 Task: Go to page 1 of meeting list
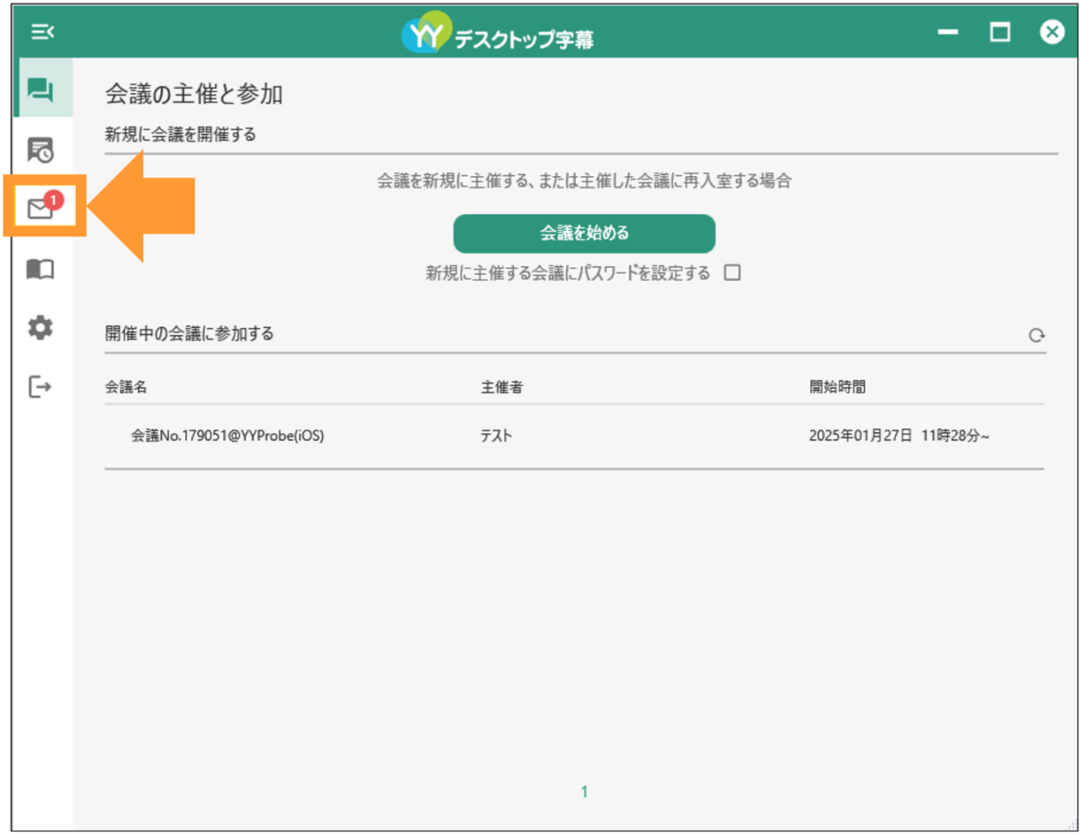[x=584, y=792]
